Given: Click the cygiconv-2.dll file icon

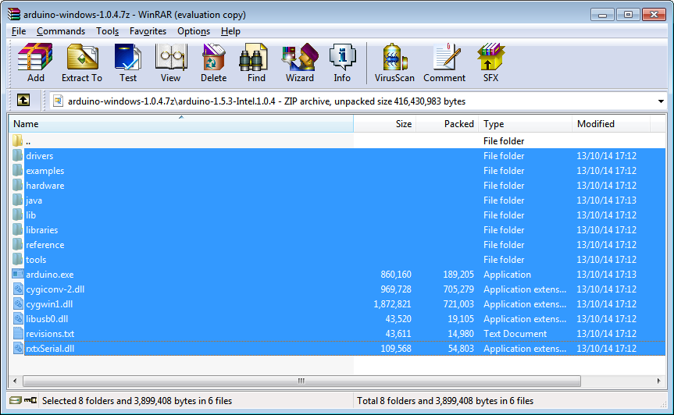Looking at the screenshot, I should click(18, 289).
